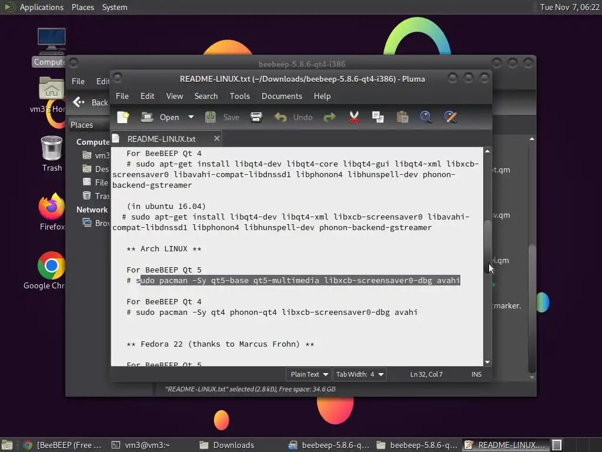602x452 pixels.
Task: Click the Undo text label in toolbar
Action: click(303, 117)
